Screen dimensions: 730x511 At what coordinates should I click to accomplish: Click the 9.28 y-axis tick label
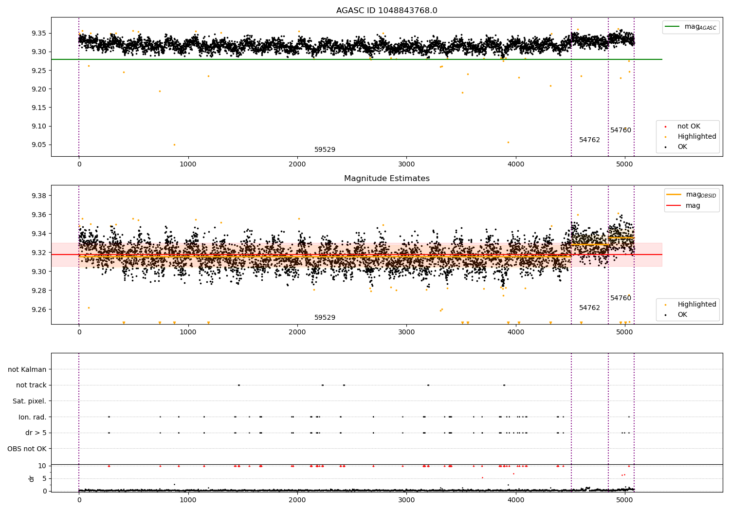(x=39, y=291)
